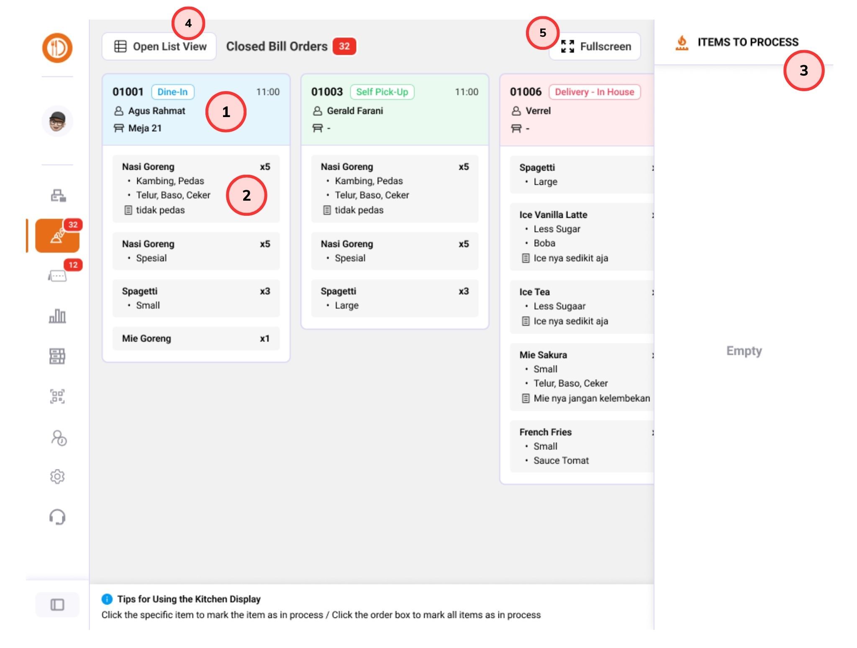The image size is (857, 648).
Task: Open the cashier register sidebar icon
Action: click(58, 195)
